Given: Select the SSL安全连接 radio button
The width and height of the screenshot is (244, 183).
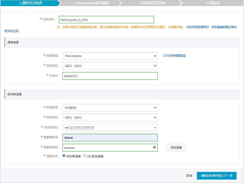Looking at the screenshot, I should point(85,156).
